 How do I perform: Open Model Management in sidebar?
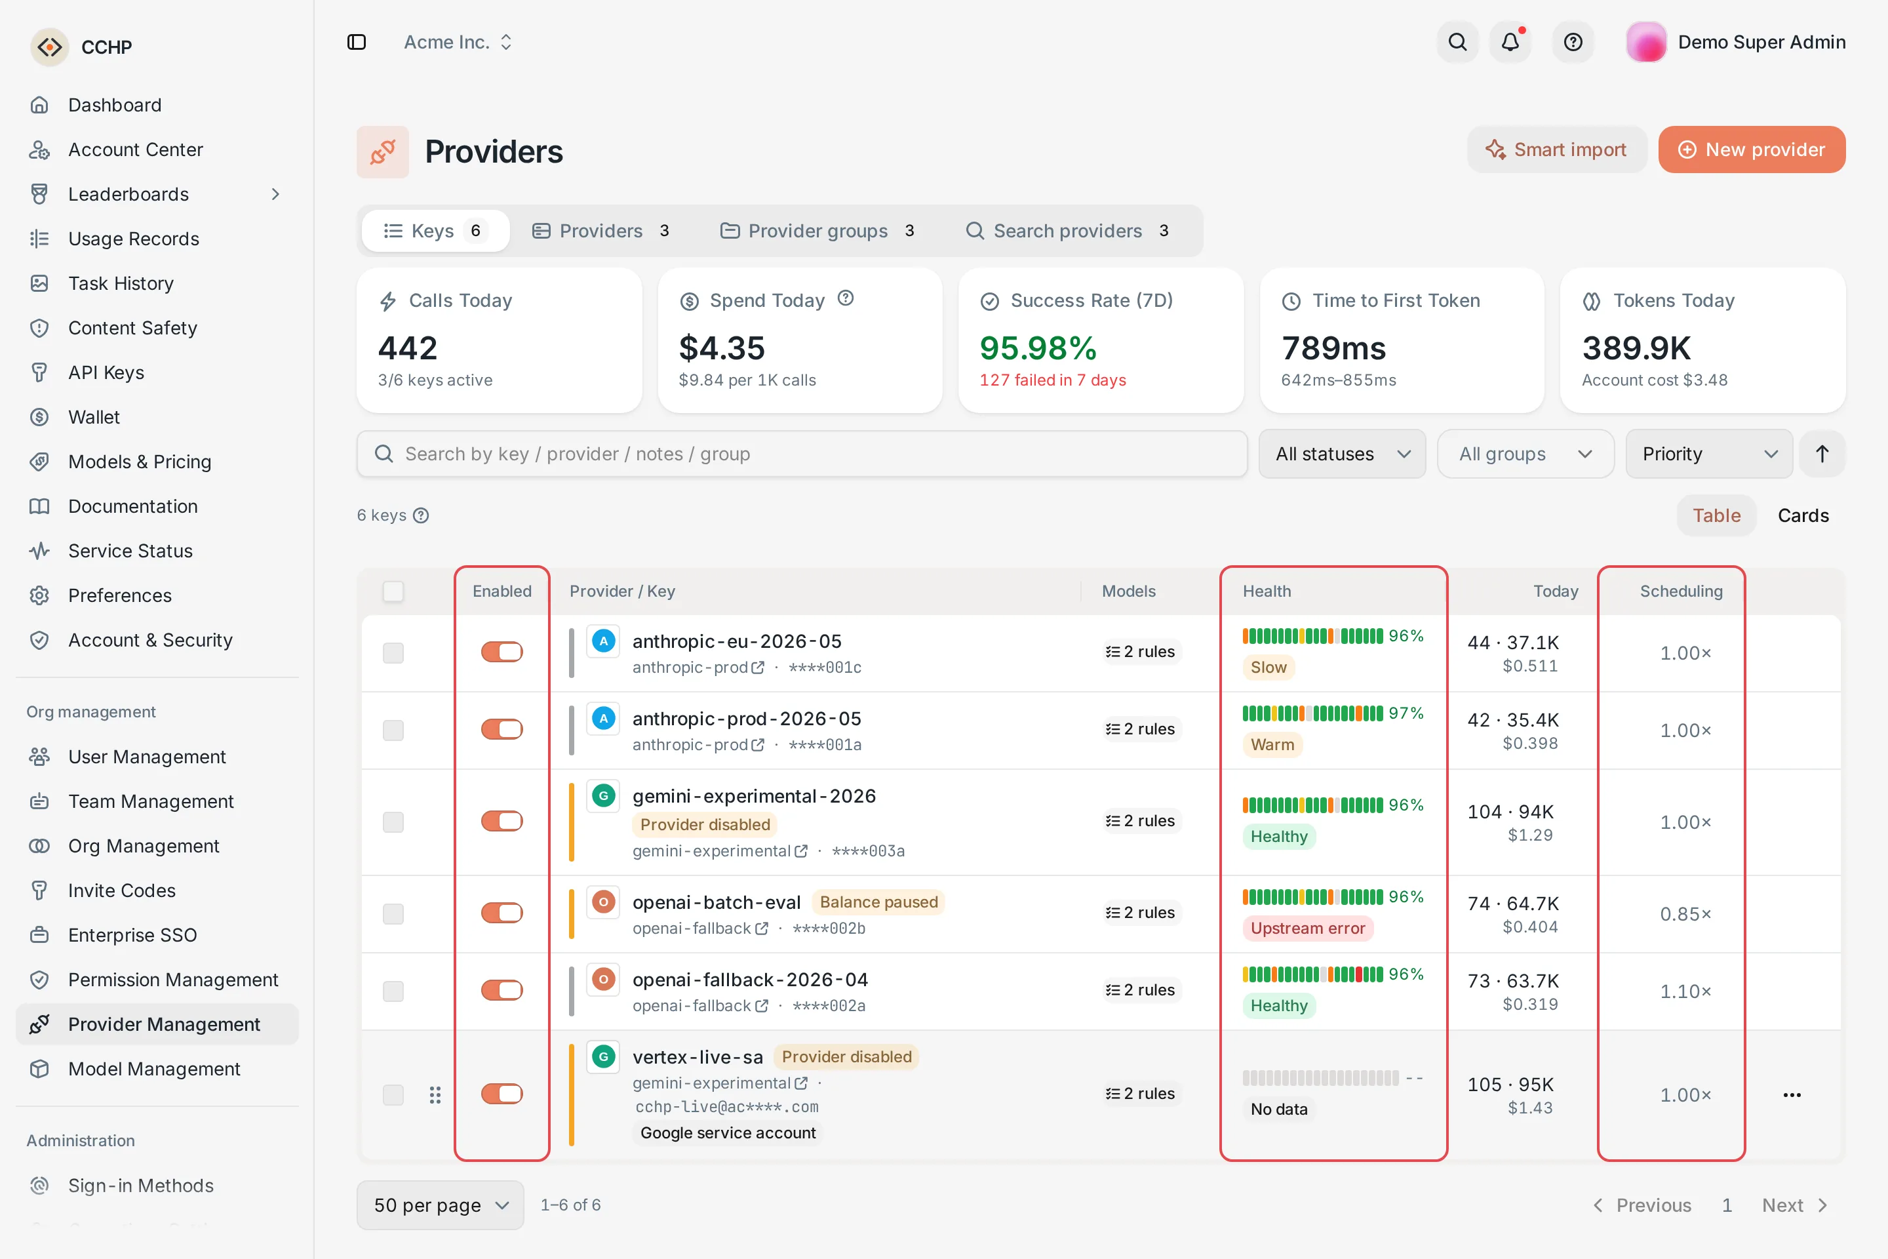point(157,1069)
